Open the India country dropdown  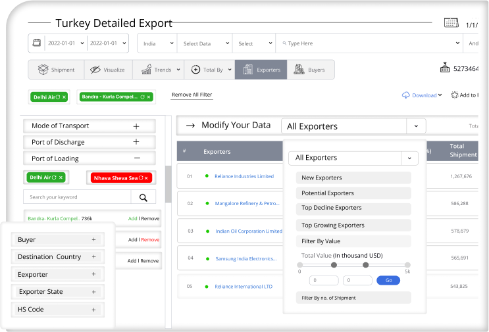[158, 43]
